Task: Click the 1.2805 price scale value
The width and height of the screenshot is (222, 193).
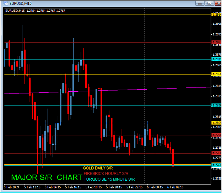Action: tap(217, 127)
